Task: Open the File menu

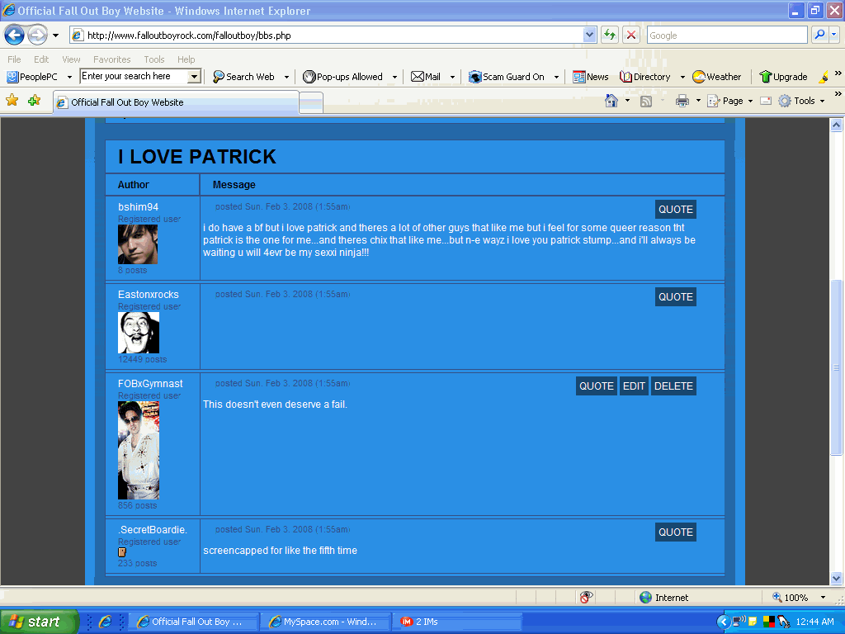Action: (x=15, y=59)
